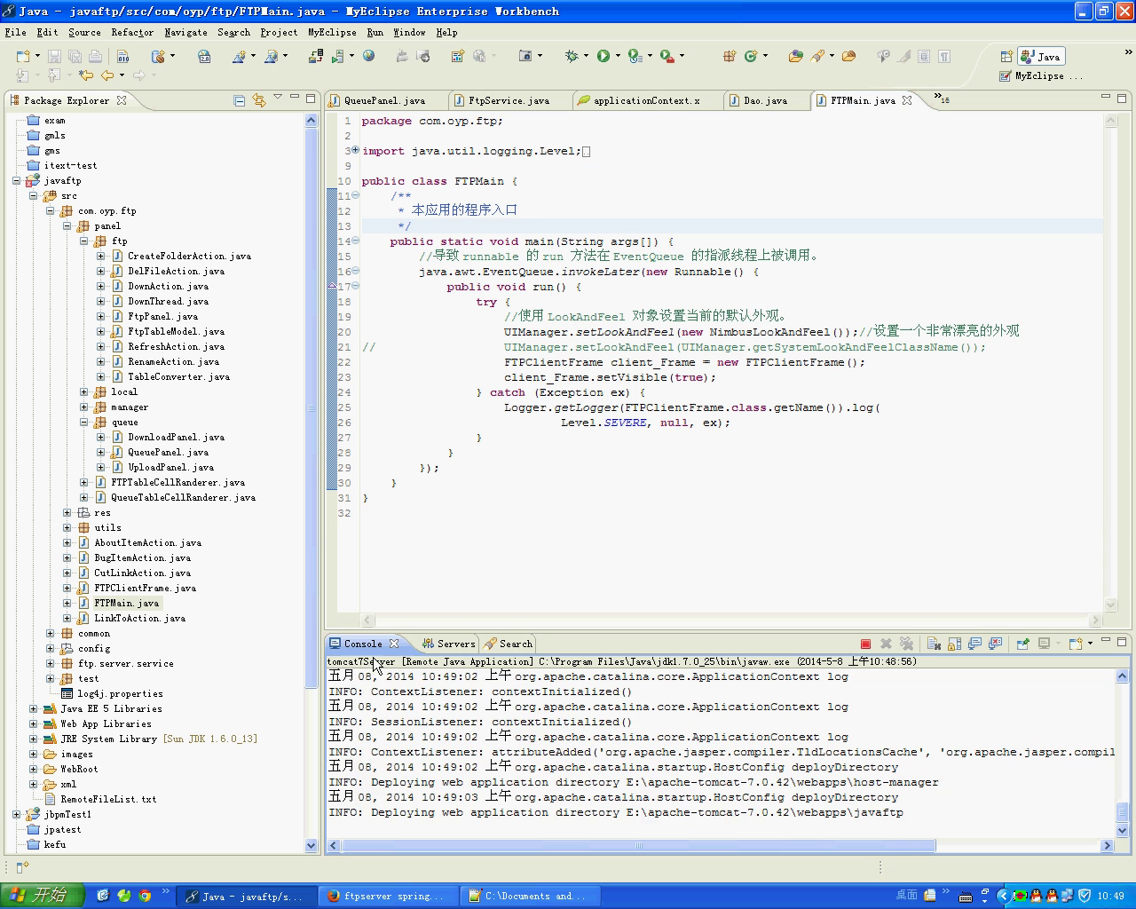The image size is (1136, 909).
Task: Collapse the javaftp project node
Action: tap(17, 180)
